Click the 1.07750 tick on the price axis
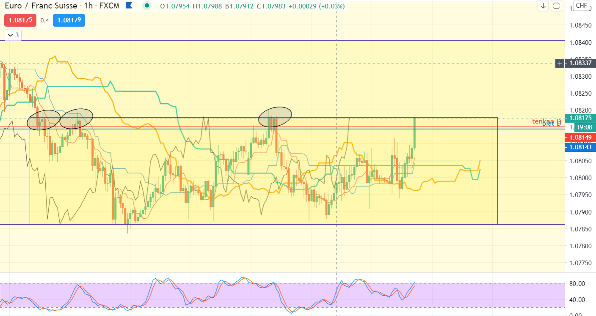 [581, 263]
